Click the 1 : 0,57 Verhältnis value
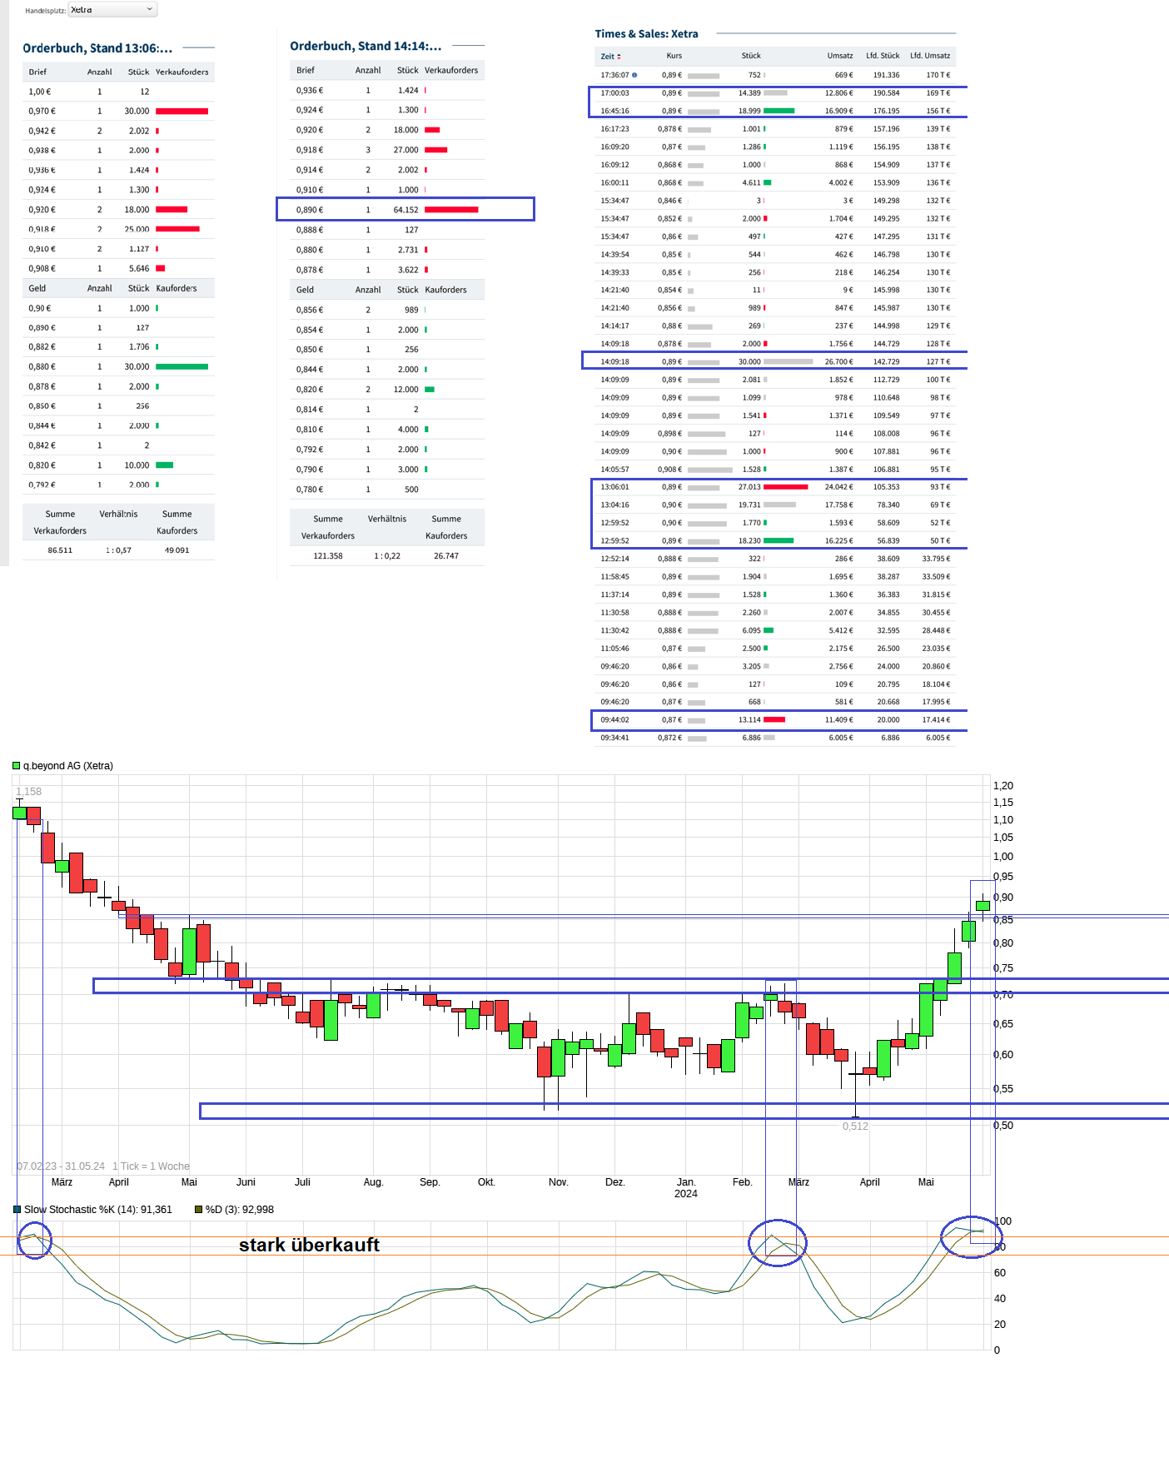The image size is (1169, 1482). pos(118,550)
